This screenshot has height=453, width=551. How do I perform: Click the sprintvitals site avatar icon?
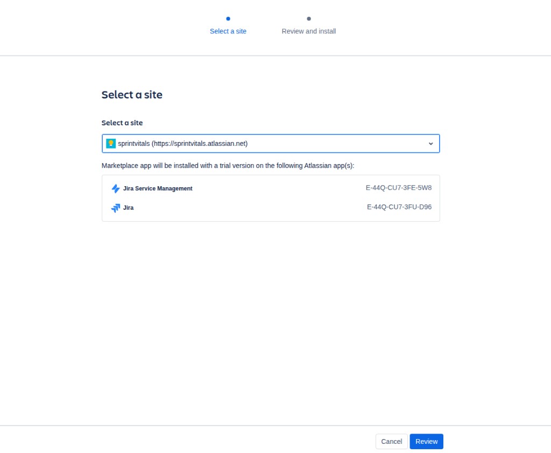coord(111,144)
